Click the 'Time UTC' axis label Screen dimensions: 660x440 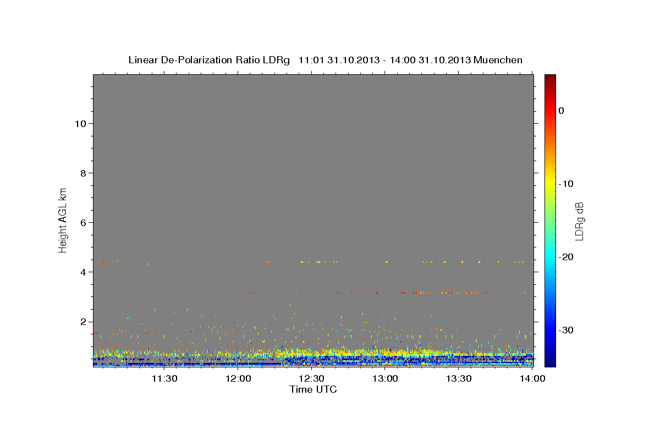click(x=313, y=389)
